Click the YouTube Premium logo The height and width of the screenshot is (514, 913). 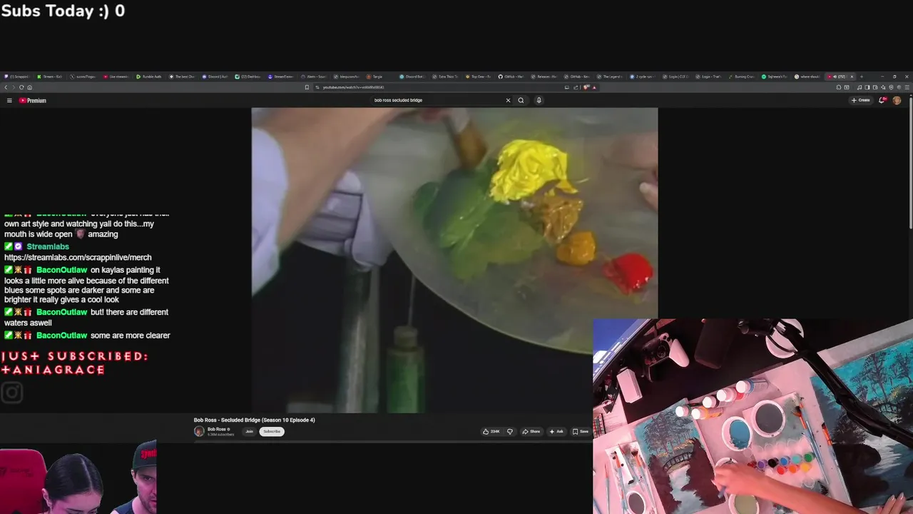pos(33,101)
